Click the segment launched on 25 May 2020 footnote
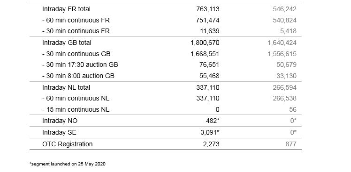 coord(68,164)
